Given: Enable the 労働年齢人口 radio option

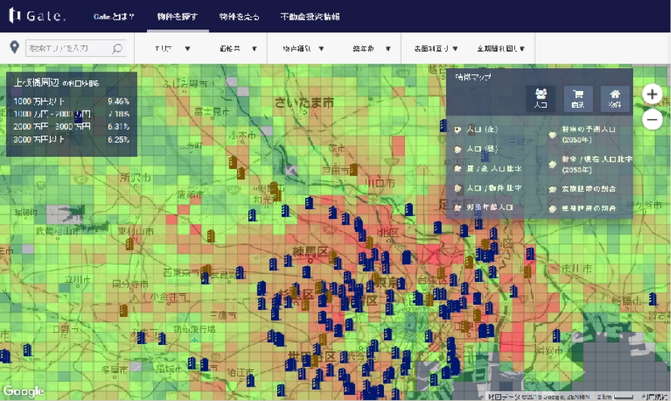Looking at the screenshot, I should pos(458,206).
